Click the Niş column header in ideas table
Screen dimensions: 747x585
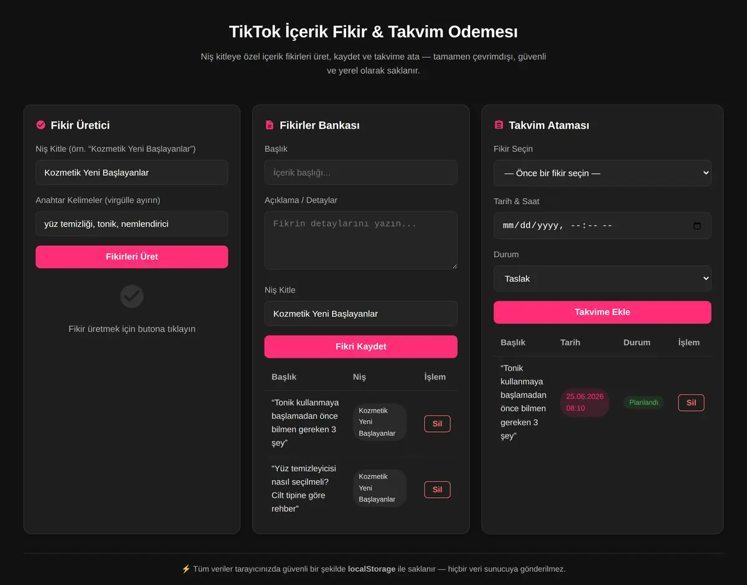pyautogui.click(x=359, y=377)
